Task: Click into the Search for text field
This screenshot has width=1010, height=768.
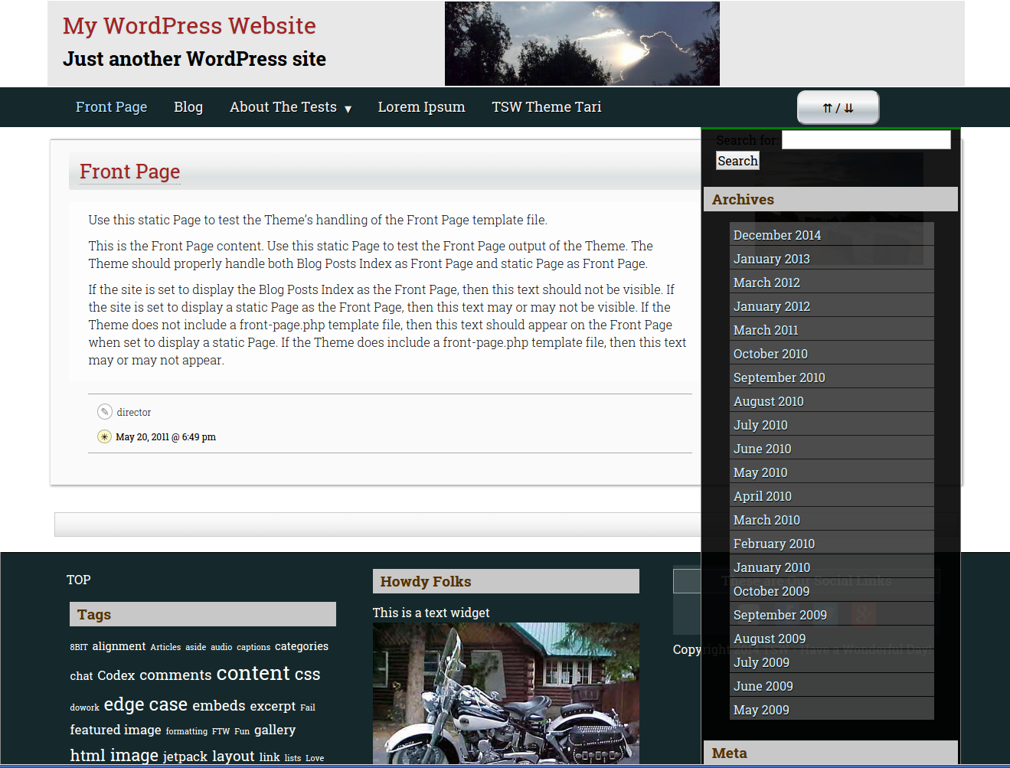Action: tap(865, 139)
